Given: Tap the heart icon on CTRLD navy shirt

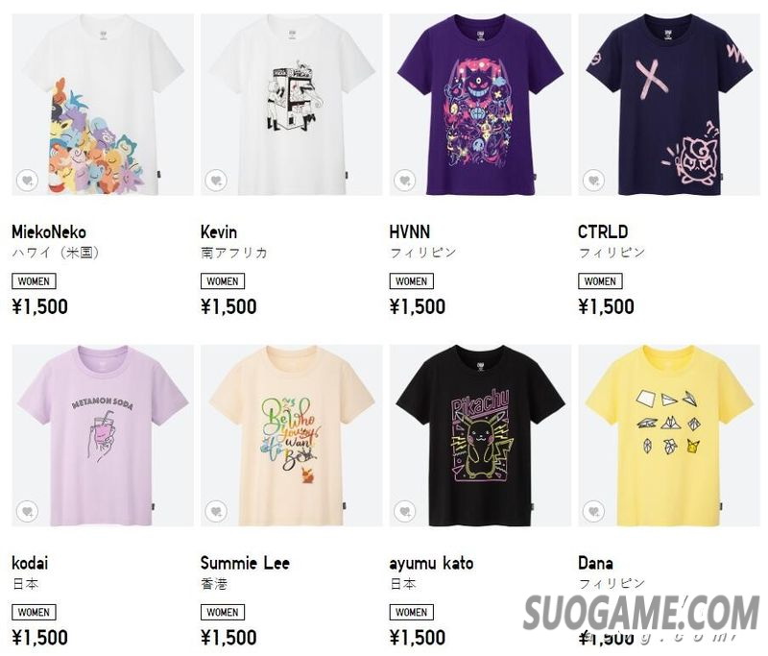Looking at the screenshot, I should (x=593, y=181).
